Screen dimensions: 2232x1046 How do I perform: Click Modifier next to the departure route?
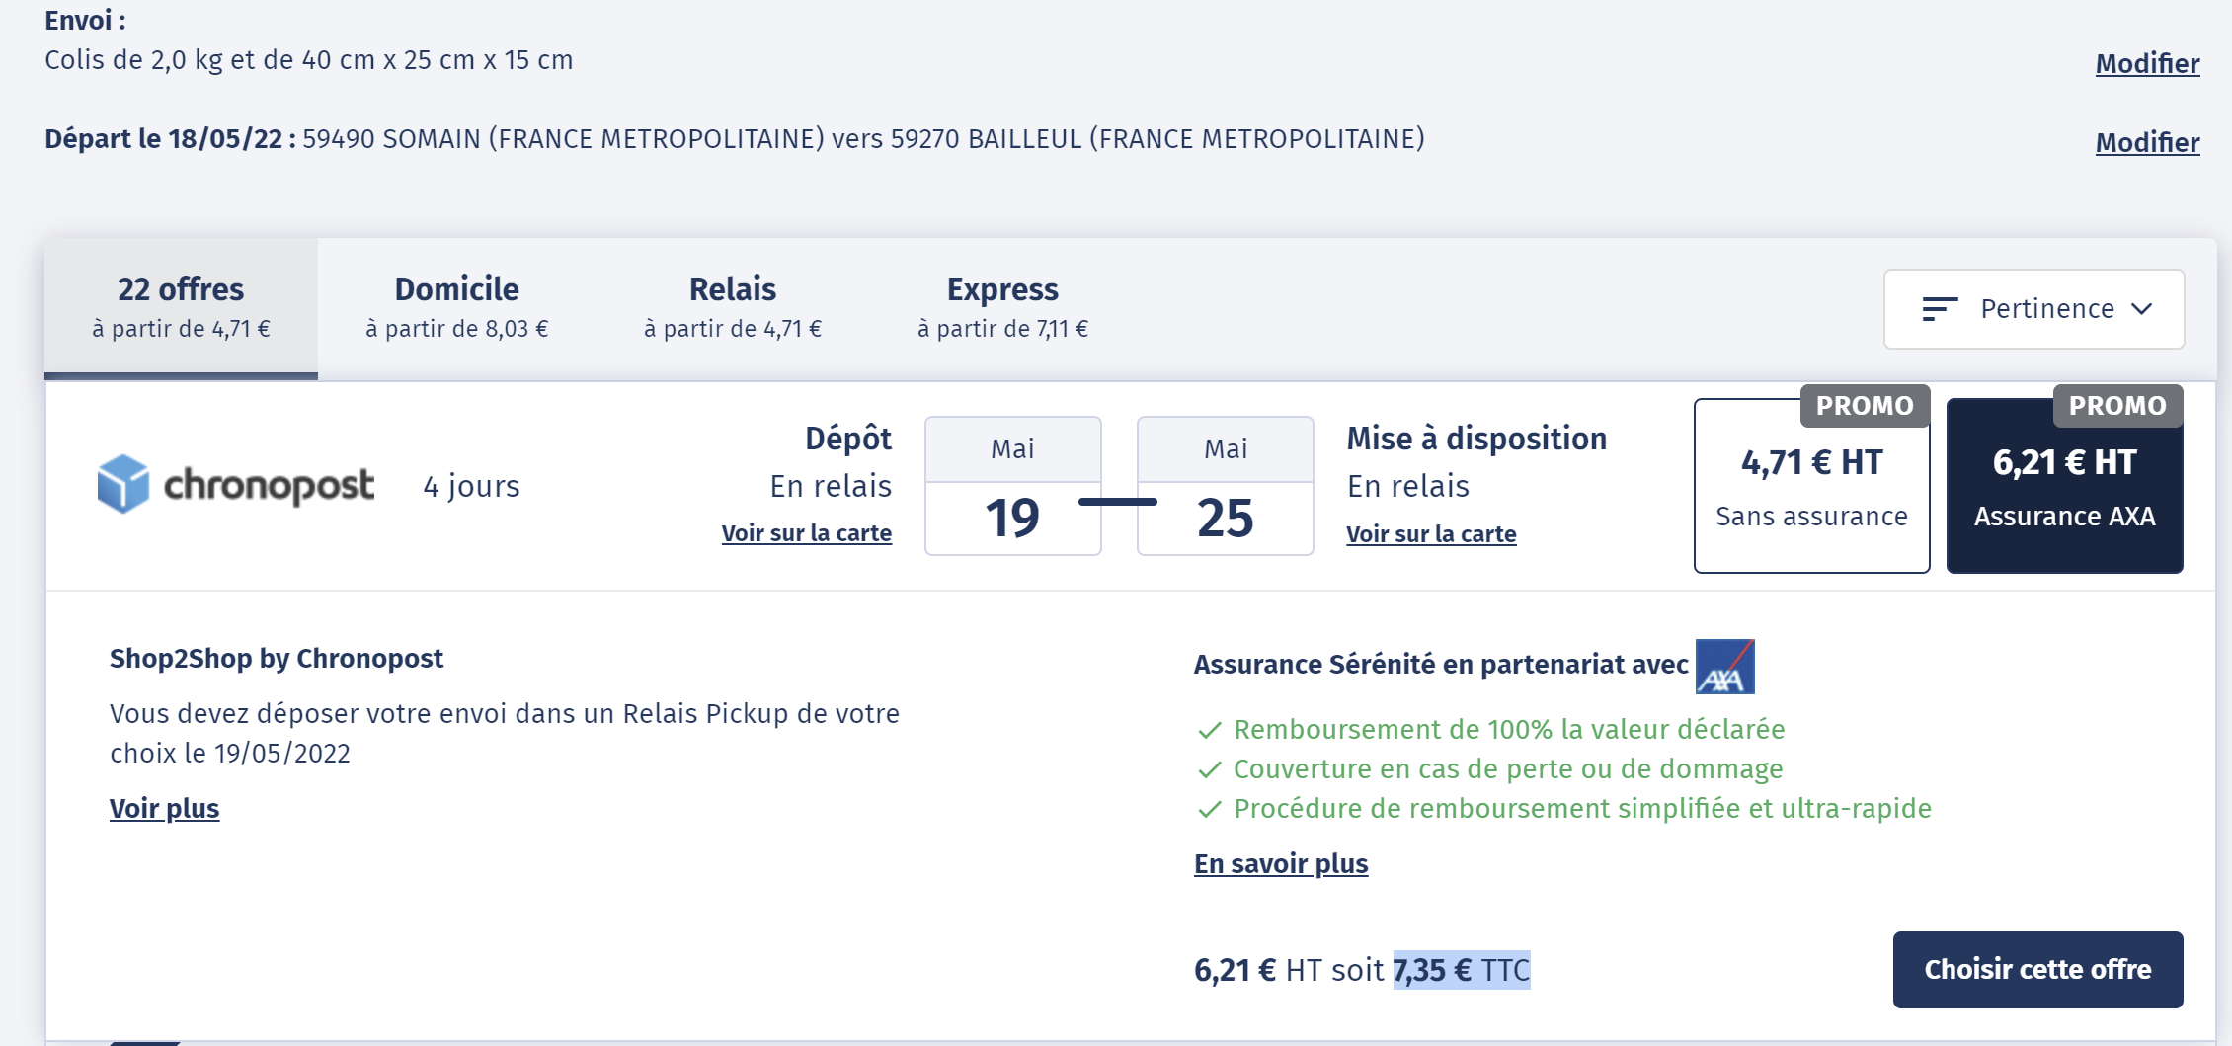tap(2147, 142)
